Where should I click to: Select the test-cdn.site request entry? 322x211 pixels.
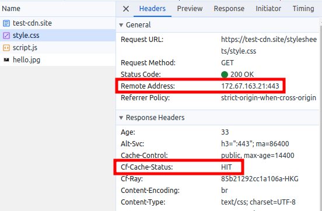58,23
